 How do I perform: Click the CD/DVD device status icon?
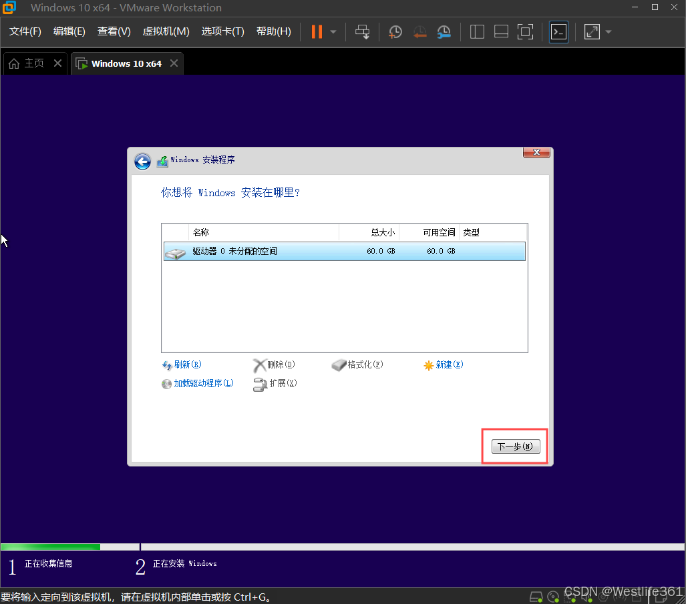(x=552, y=596)
